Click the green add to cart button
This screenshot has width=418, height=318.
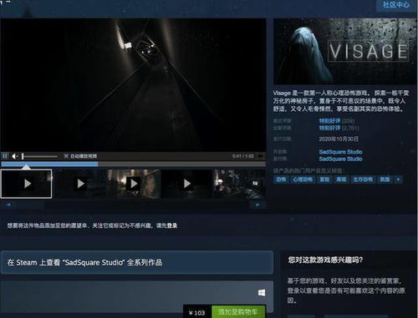tap(238, 312)
